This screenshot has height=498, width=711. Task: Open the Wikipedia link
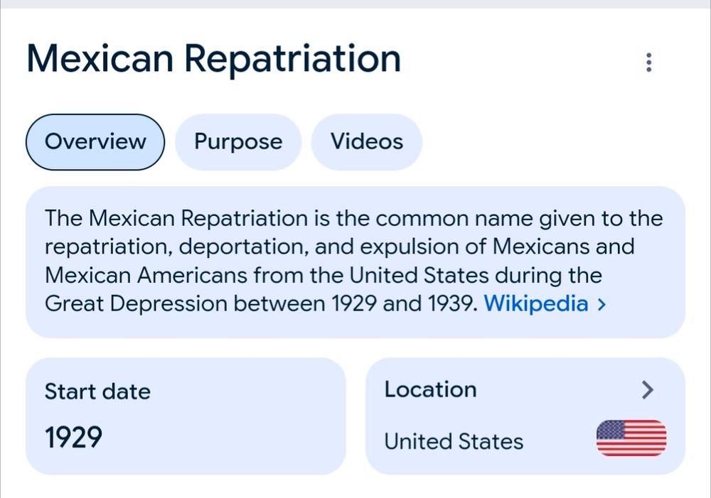click(536, 303)
